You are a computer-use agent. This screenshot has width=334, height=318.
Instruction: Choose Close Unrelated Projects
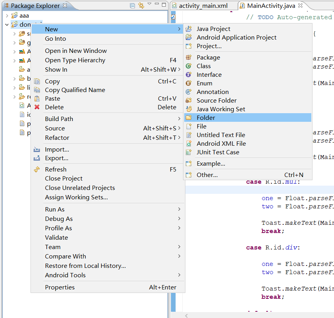point(108,188)
